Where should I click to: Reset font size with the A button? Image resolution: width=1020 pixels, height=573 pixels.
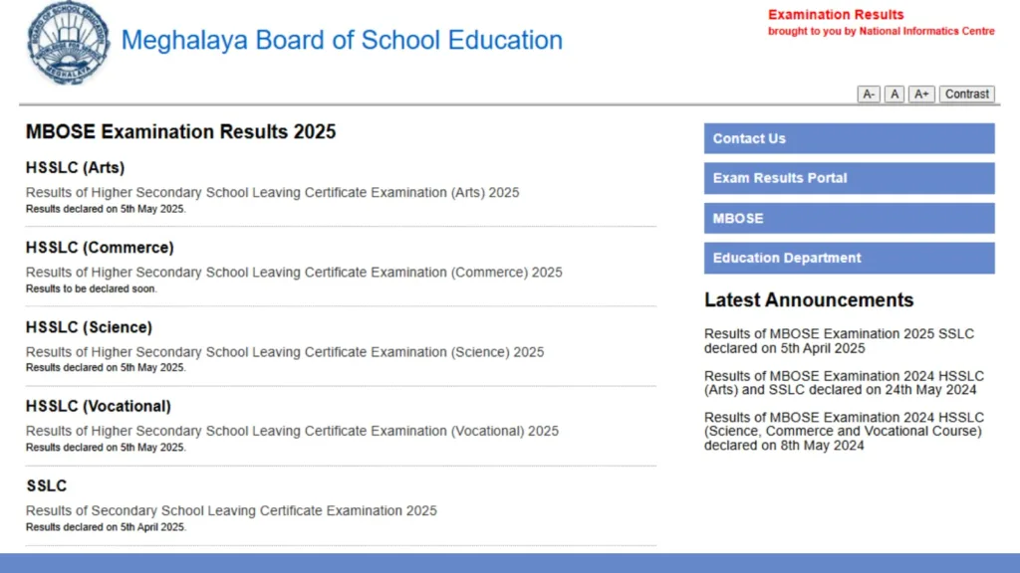[x=894, y=94]
